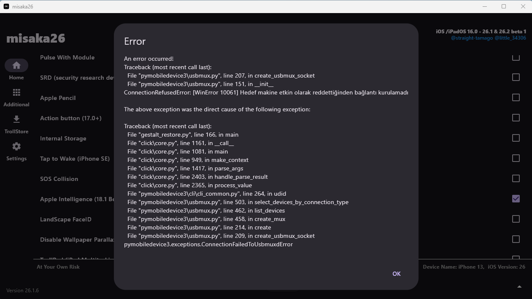
Task: Open the Home sidebar section
Action: point(16,70)
